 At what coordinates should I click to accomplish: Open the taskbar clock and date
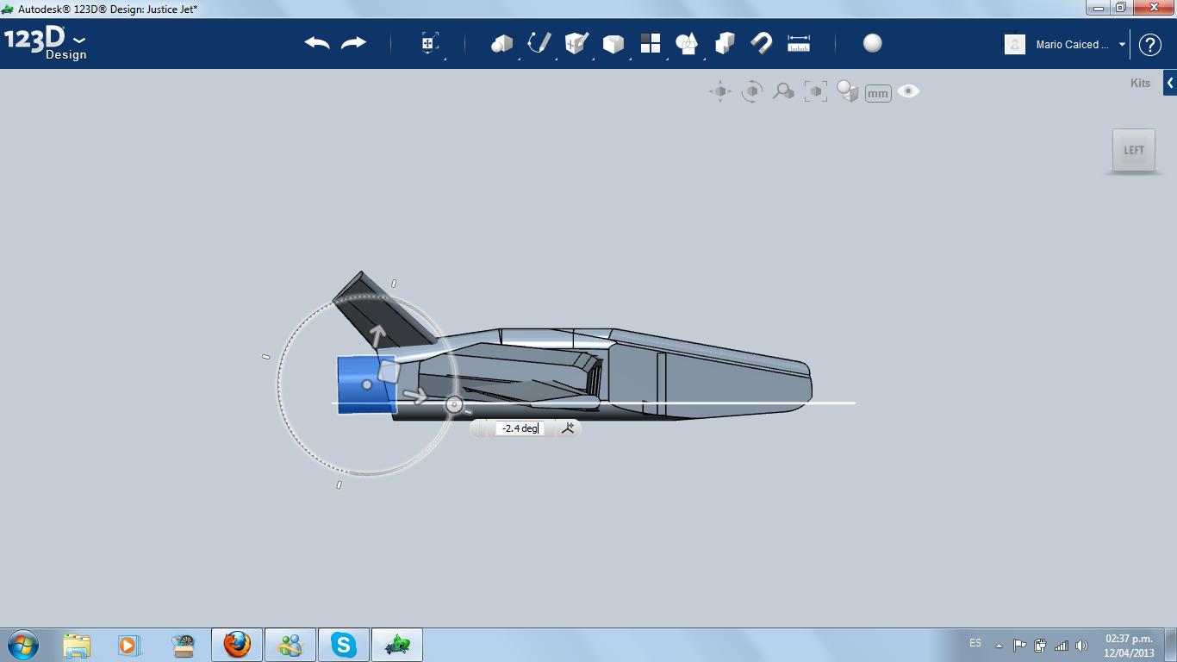point(1130,645)
